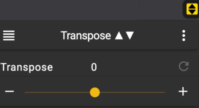Set slider to its maximum end

point(164,92)
